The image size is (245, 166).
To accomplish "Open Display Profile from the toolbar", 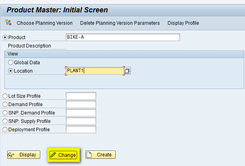I will (x=183, y=23).
